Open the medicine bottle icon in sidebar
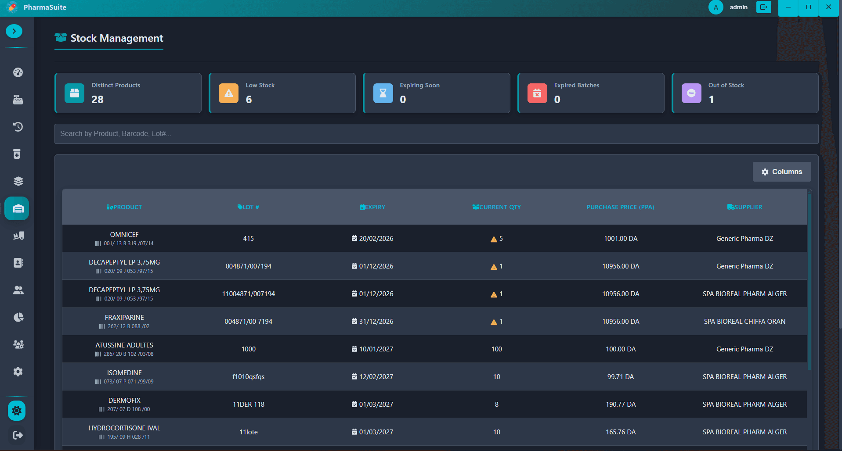The width and height of the screenshot is (842, 451). pyautogui.click(x=17, y=154)
